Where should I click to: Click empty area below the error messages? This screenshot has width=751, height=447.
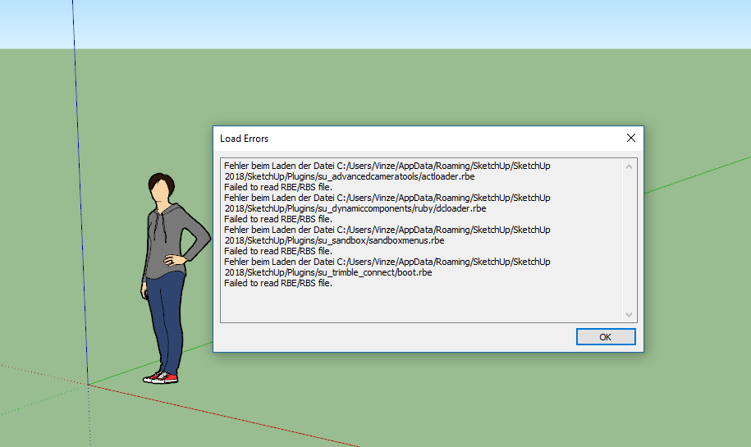(410, 305)
